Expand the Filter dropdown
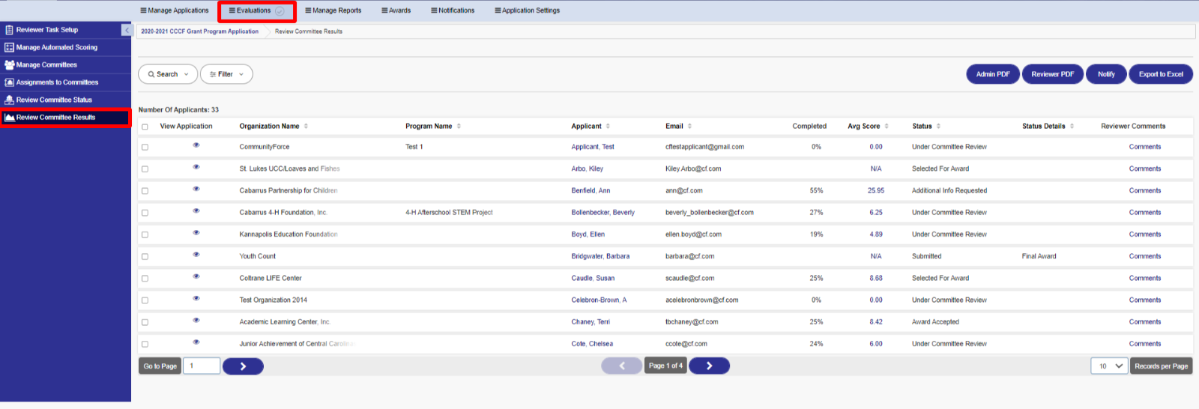The height and width of the screenshot is (409, 1199). (x=226, y=74)
